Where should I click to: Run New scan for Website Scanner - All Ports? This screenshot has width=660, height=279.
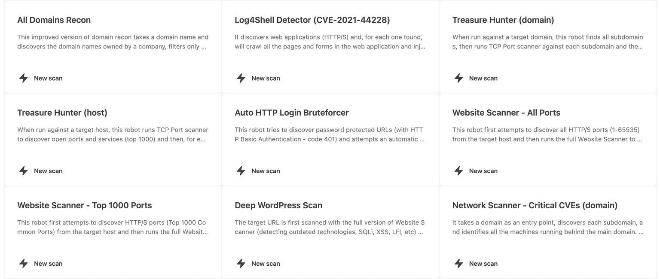(x=483, y=171)
